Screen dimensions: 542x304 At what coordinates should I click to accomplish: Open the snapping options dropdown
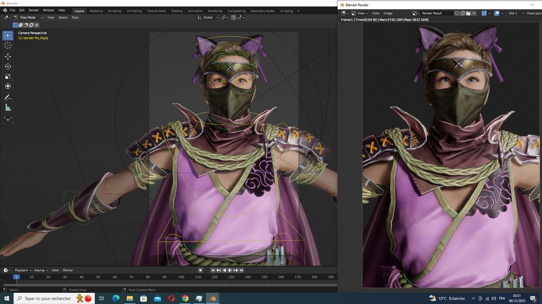click(241, 18)
